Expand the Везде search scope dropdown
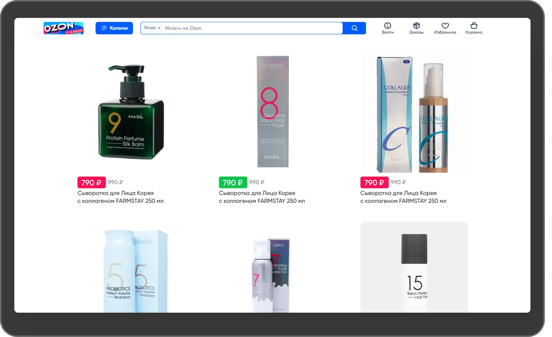This screenshot has height=337, width=552. tap(152, 28)
